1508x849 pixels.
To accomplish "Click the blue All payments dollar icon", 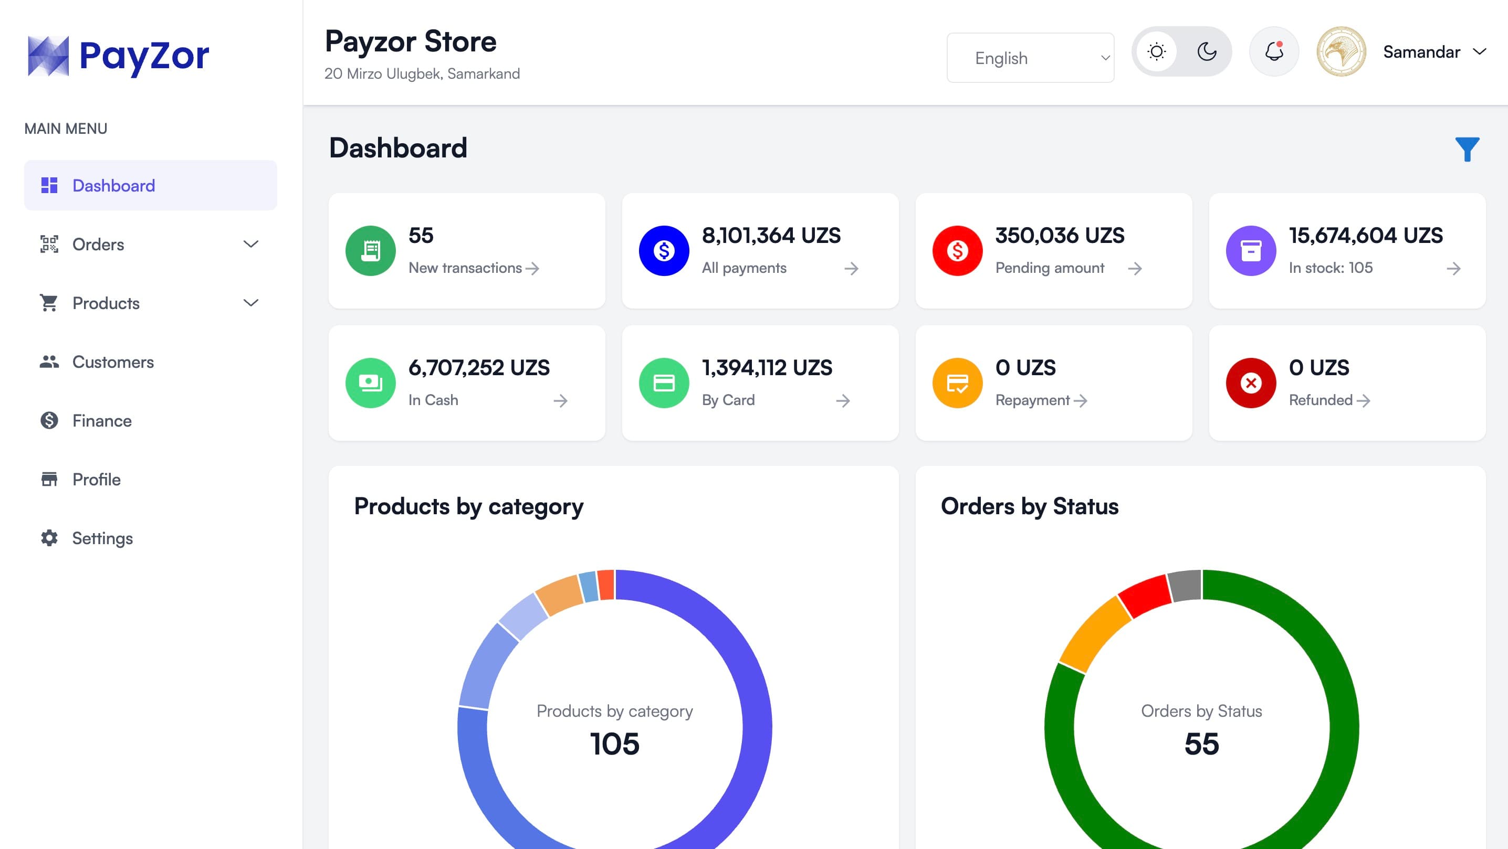I will (x=664, y=250).
